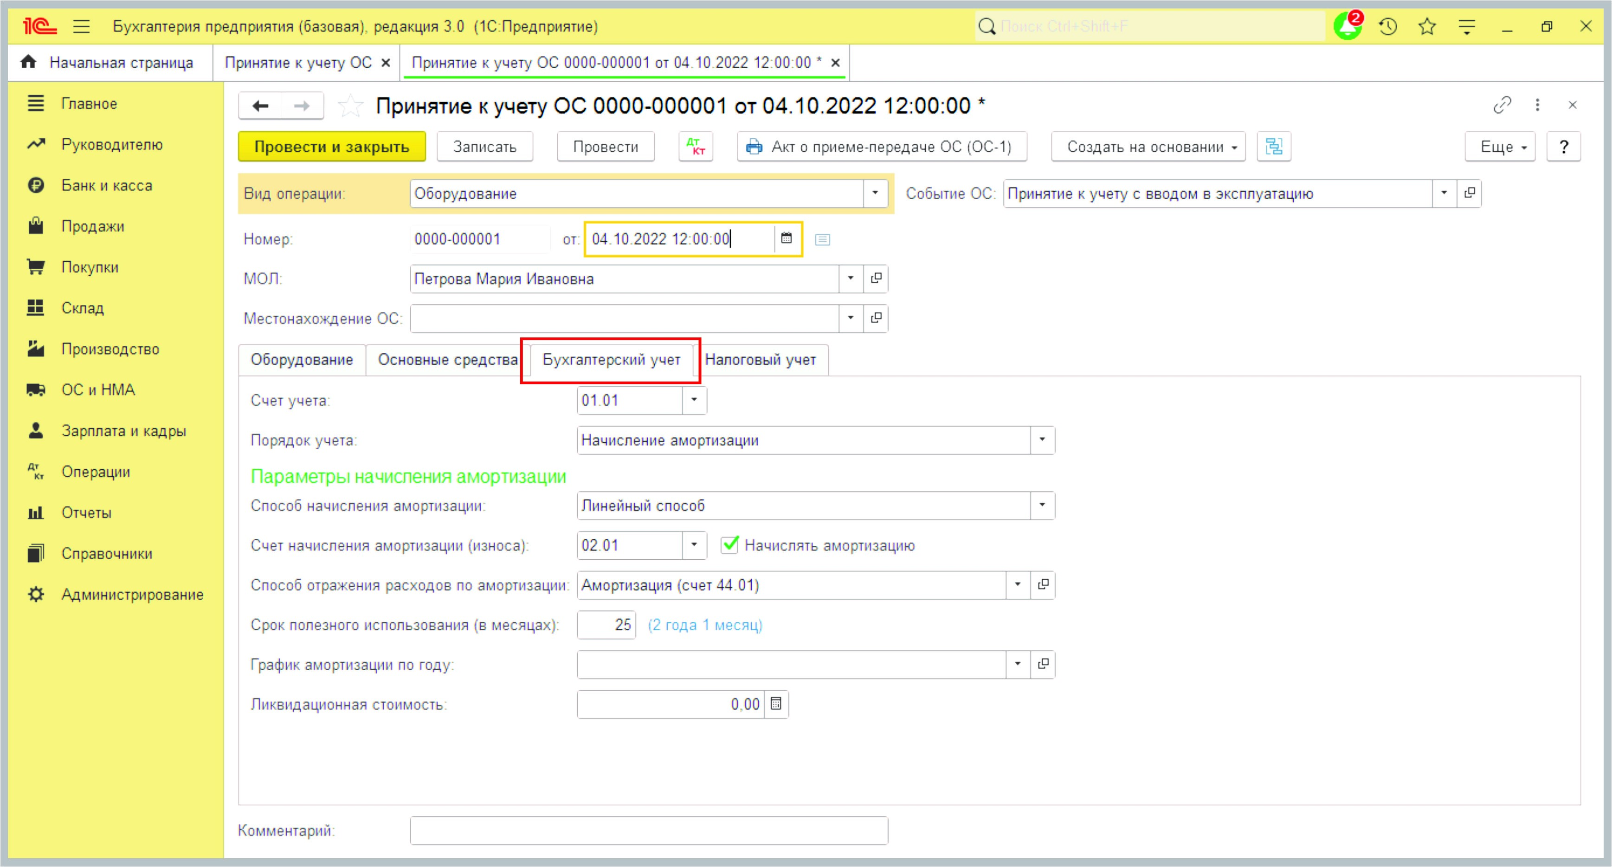This screenshot has width=1612, height=867.
Task: Open Создать на основании menu
Action: 1148,147
